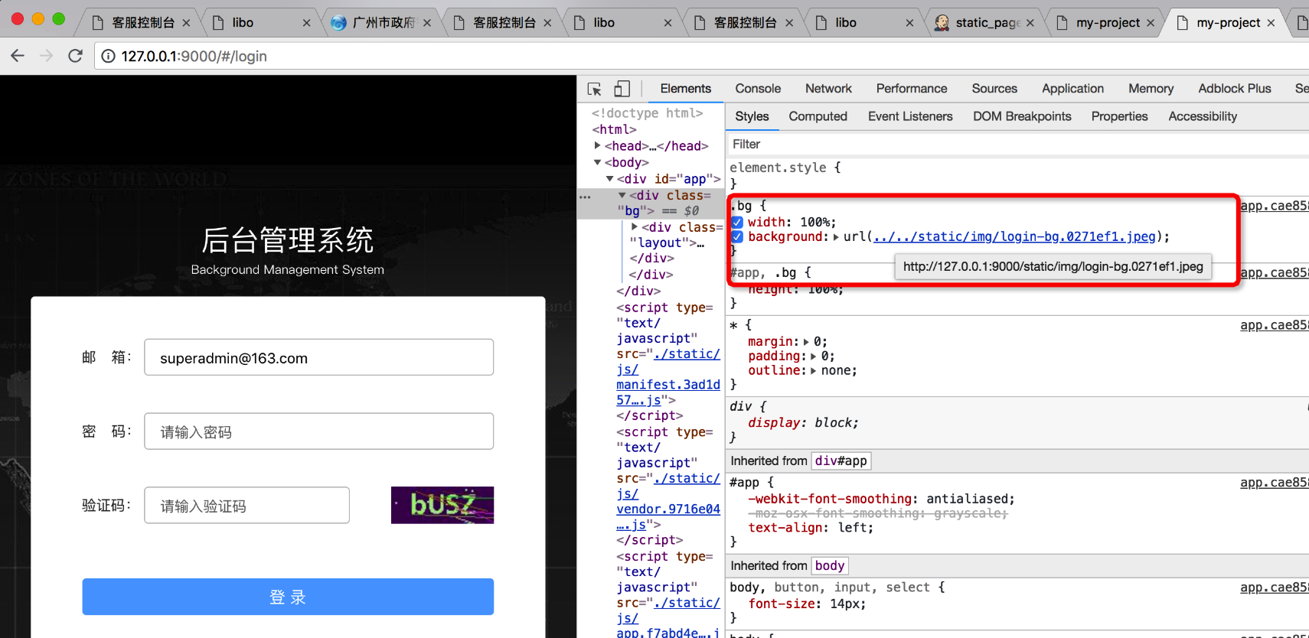Open the Console panel

click(758, 89)
